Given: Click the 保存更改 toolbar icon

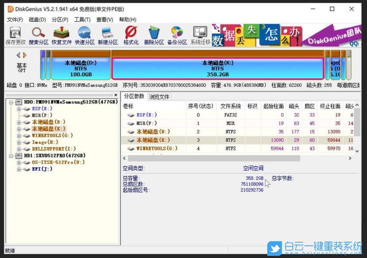Looking at the screenshot, I should pos(15,35).
